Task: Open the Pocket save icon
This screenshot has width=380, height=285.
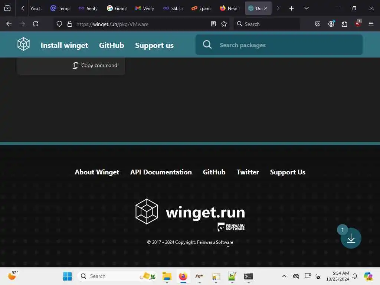Action: 318,24
